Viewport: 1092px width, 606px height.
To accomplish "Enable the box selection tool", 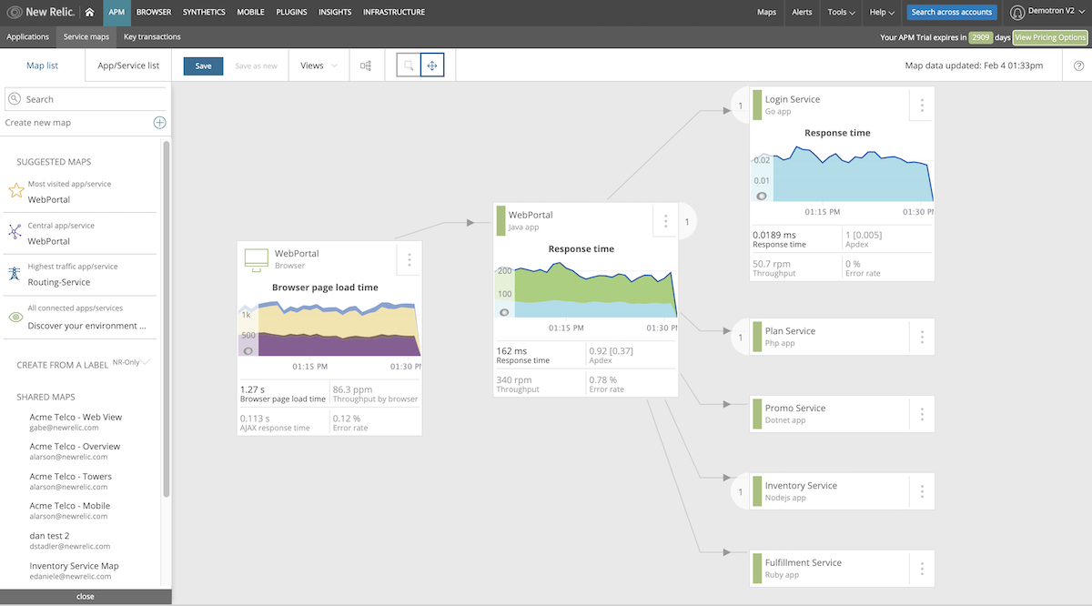I will click(409, 66).
